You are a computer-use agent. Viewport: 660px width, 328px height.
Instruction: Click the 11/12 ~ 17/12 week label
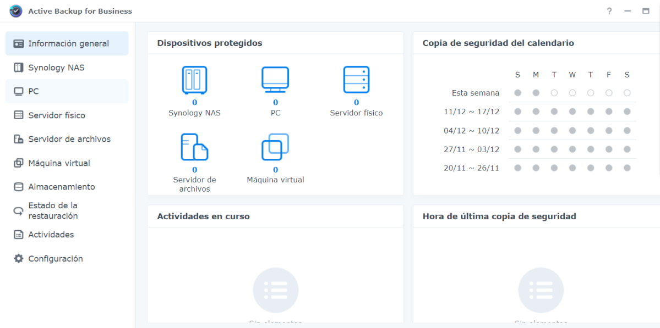[471, 112]
